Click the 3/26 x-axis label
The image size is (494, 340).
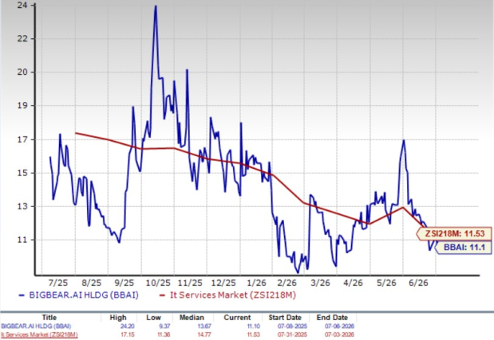click(x=320, y=283)
